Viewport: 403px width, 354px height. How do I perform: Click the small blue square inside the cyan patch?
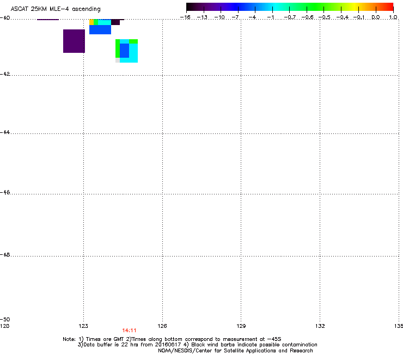pos(124,51)
